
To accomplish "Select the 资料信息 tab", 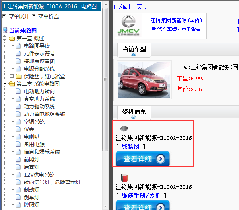I will pos(134,112).
